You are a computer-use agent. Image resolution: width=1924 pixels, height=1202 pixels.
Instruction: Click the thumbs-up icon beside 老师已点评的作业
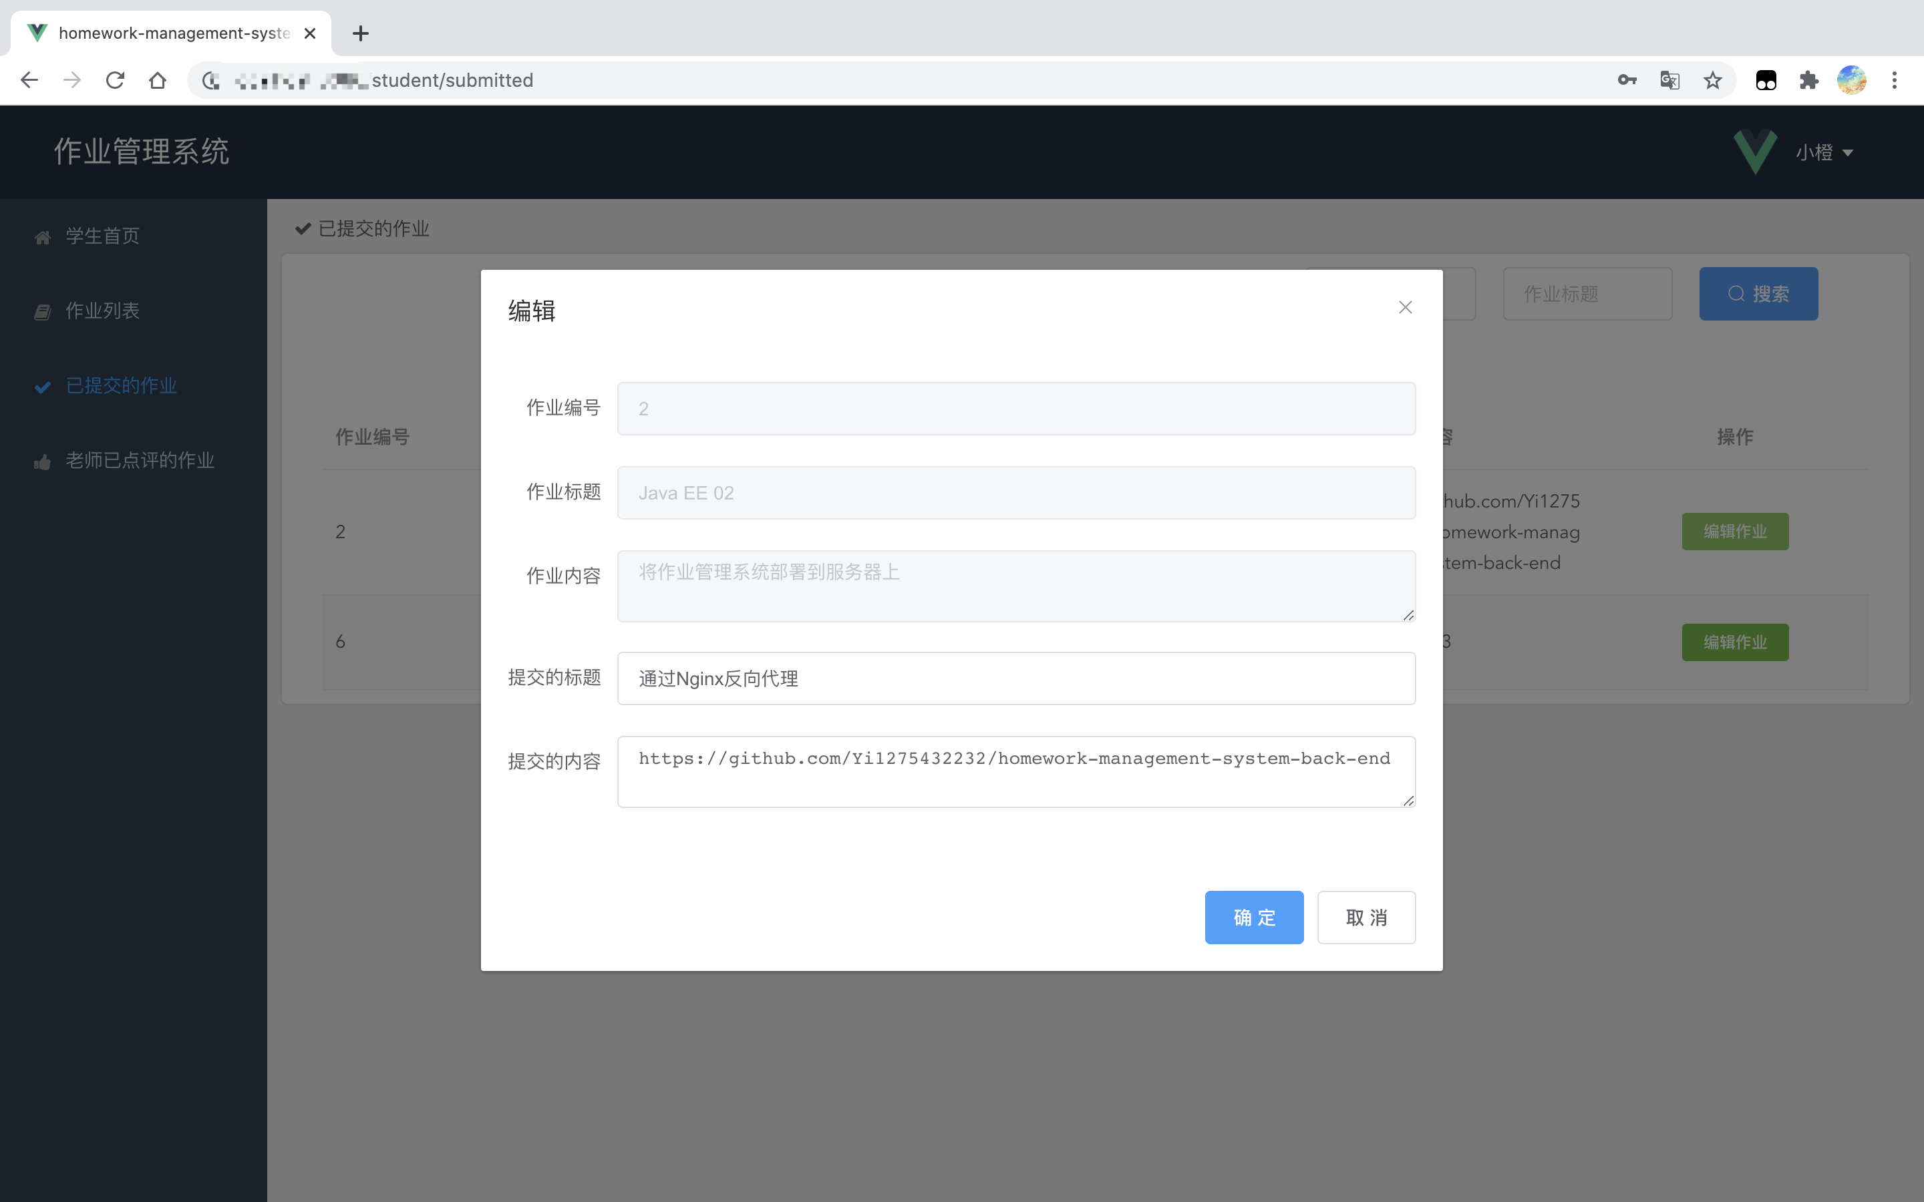[42, 461]
